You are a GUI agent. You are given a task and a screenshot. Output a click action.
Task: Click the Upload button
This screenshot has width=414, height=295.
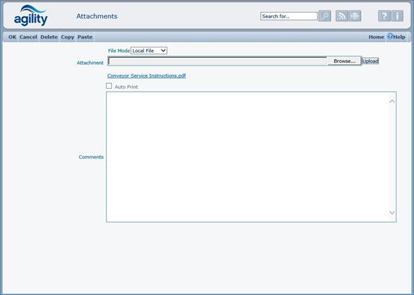370,61
